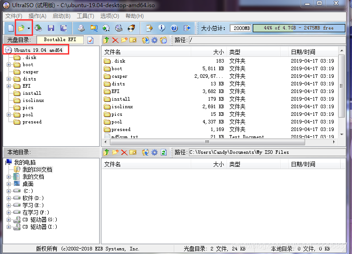Open the 选项(O) menu
The height and width of the screenshot is (254, 352).
[109, 16]
